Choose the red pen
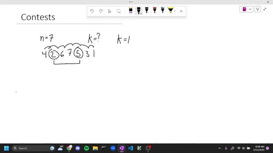Screen dimensions: 273x153 (154, 10)
